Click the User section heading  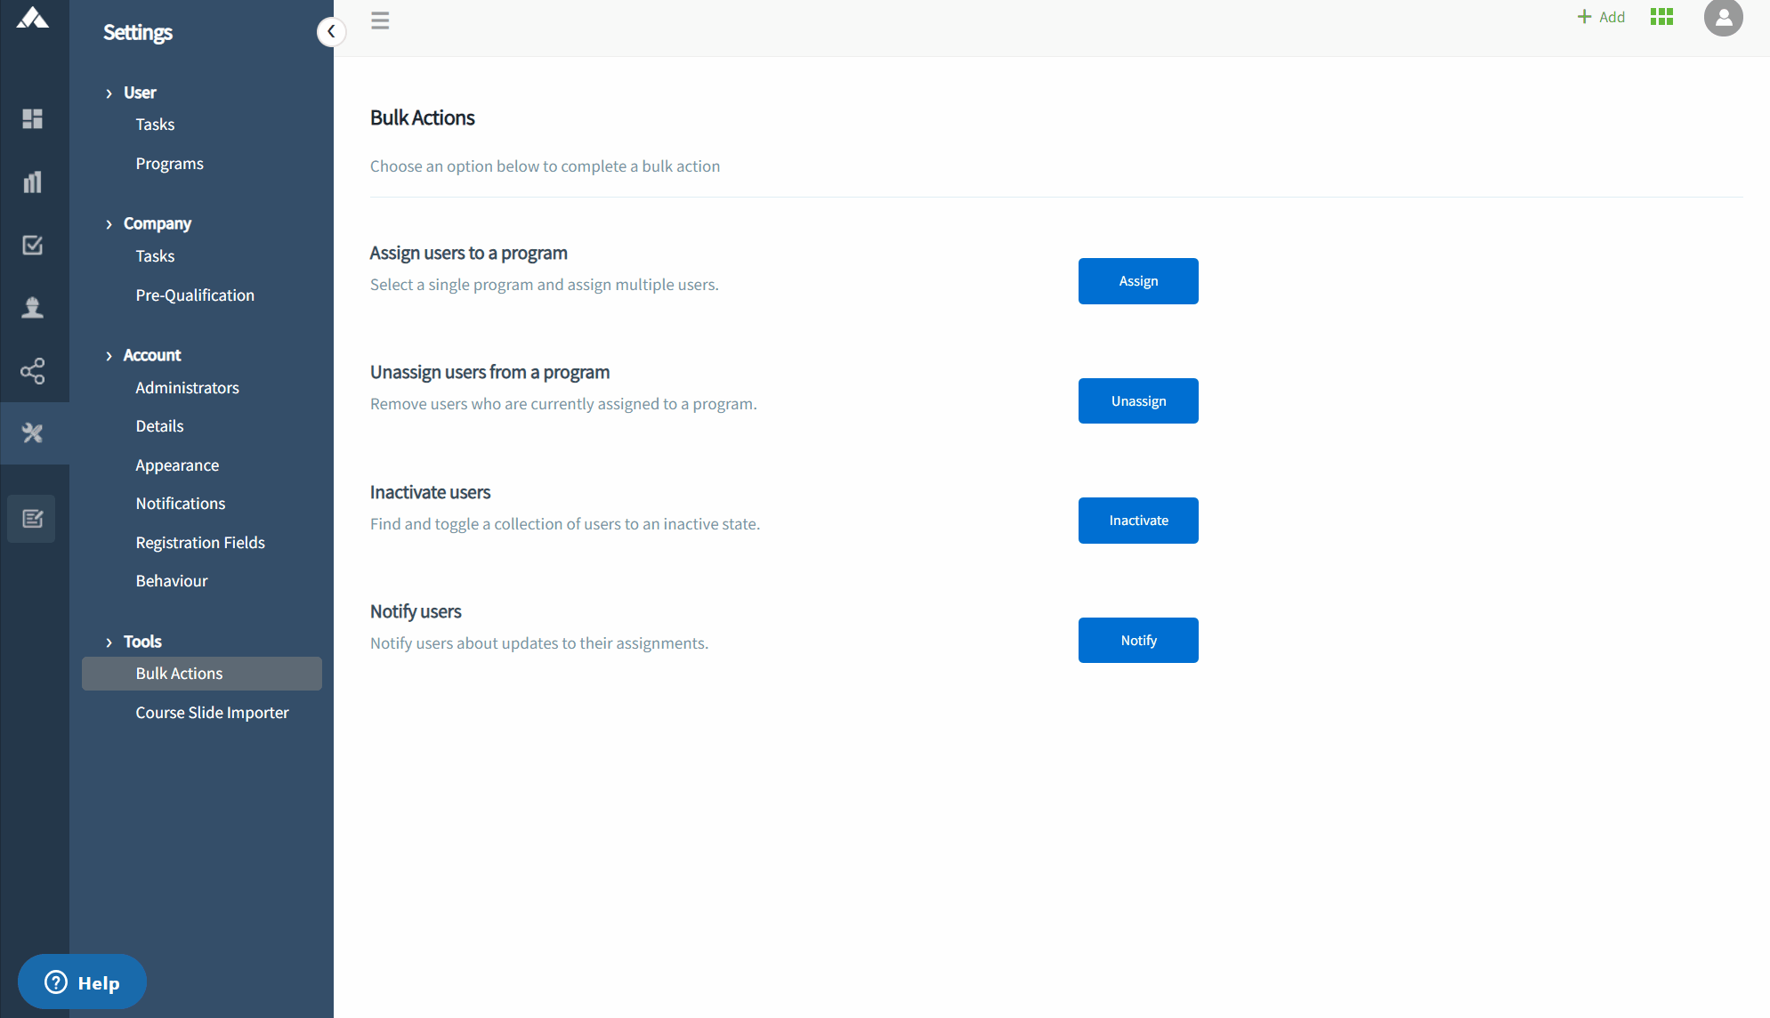click(x=140, y=93)
